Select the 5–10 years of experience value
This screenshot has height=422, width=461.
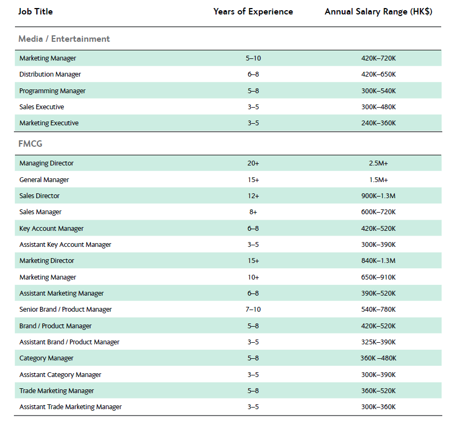coord(253,58)
